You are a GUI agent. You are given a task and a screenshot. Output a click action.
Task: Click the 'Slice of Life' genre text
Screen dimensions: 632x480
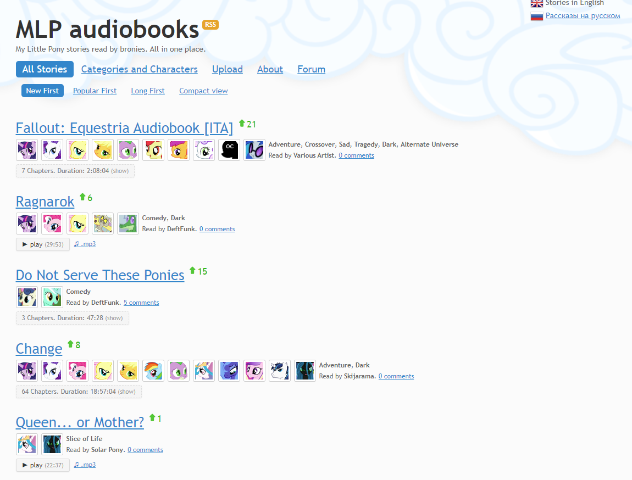pyautogui.click(x=84, y=438)
